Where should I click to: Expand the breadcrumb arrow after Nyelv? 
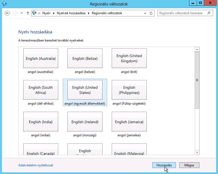(54, 13)
